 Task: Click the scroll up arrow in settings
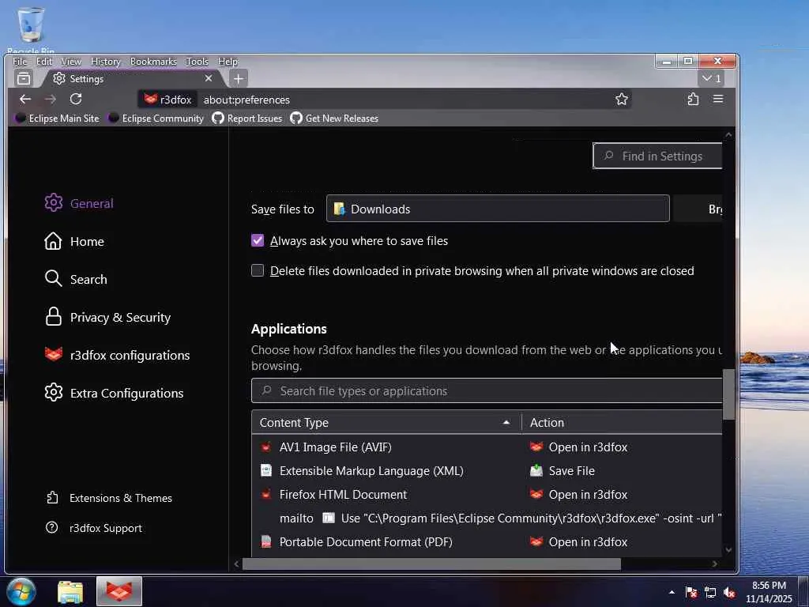pyautogui.click(x=728, y=134)
